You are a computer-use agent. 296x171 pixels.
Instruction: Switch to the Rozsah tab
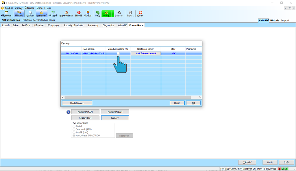click(6, 25)
